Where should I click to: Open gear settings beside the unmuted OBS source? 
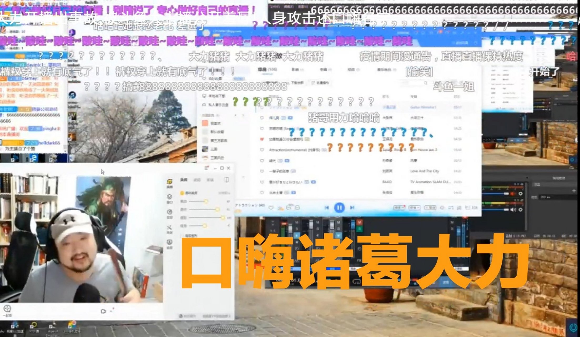[520, 210]
